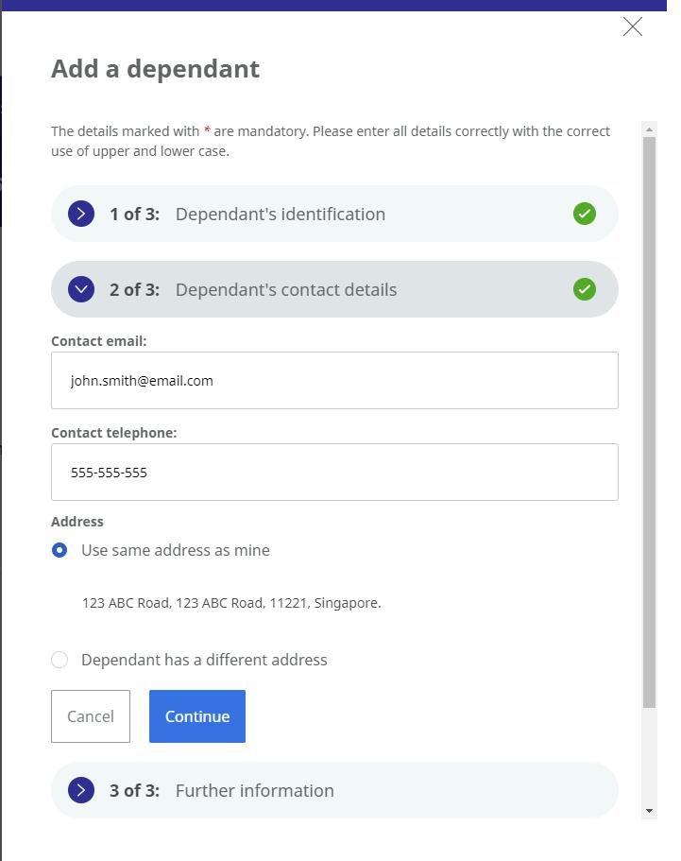Screen dimensions: 681x861
Task: Click the scrollbar down arrow
Action: click(x=649, y=811)
